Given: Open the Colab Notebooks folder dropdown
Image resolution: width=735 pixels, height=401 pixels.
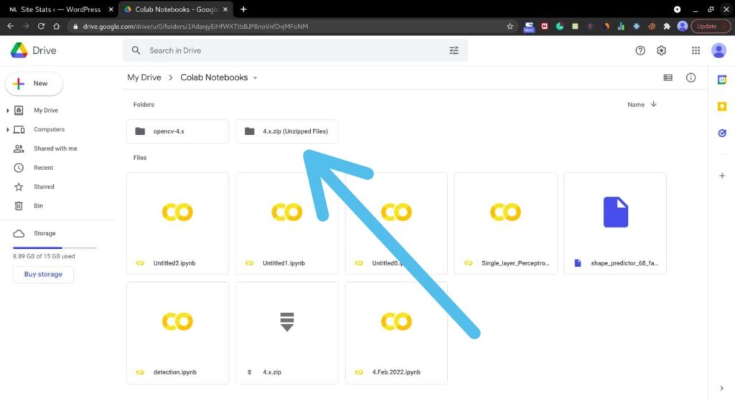Looking at the screenshot, I should (x=256, y=77).
